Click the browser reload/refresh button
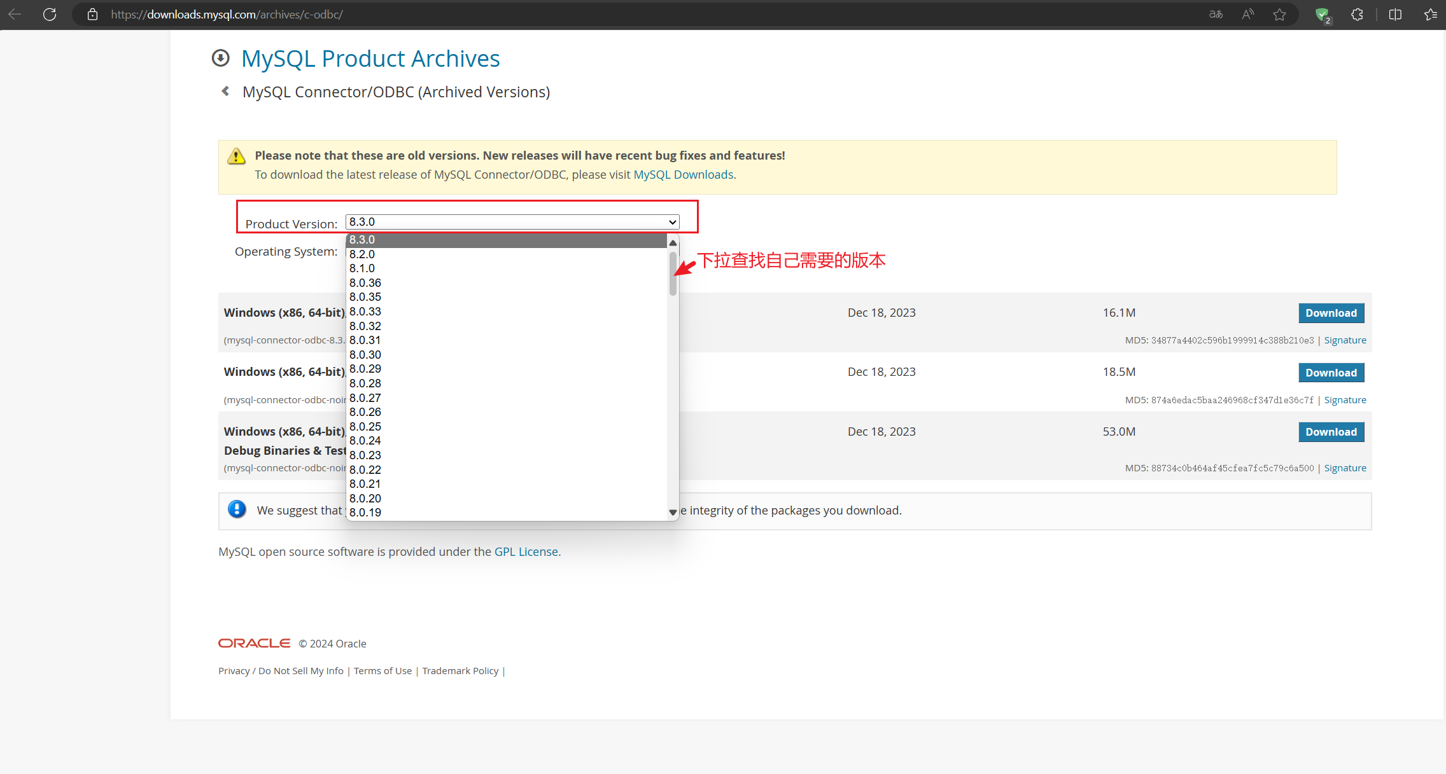This screenshot has height=774, width=1446. click(x=49, y=15)
